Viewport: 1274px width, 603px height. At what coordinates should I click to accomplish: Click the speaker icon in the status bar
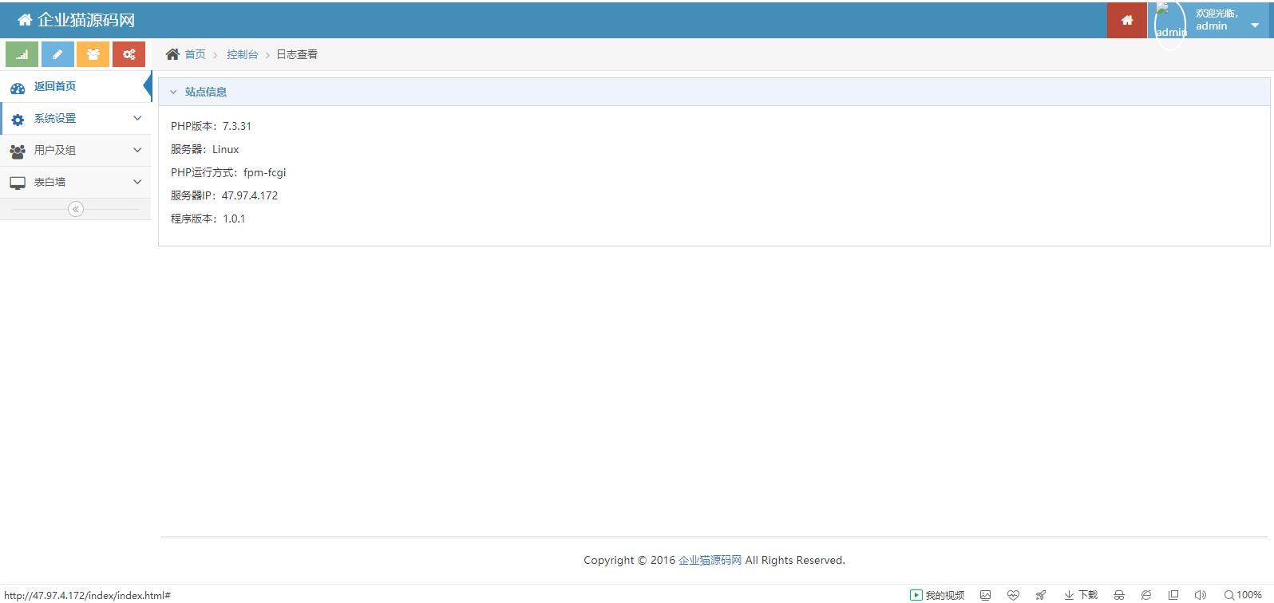click(x=1201, y=595)
